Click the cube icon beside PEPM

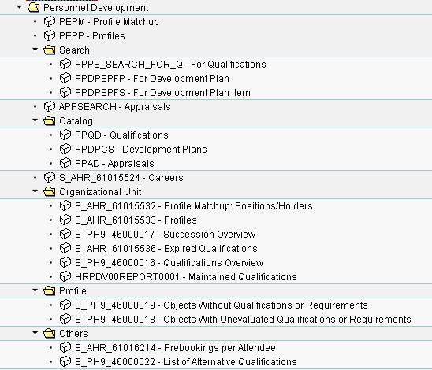(x=50, y=21)
